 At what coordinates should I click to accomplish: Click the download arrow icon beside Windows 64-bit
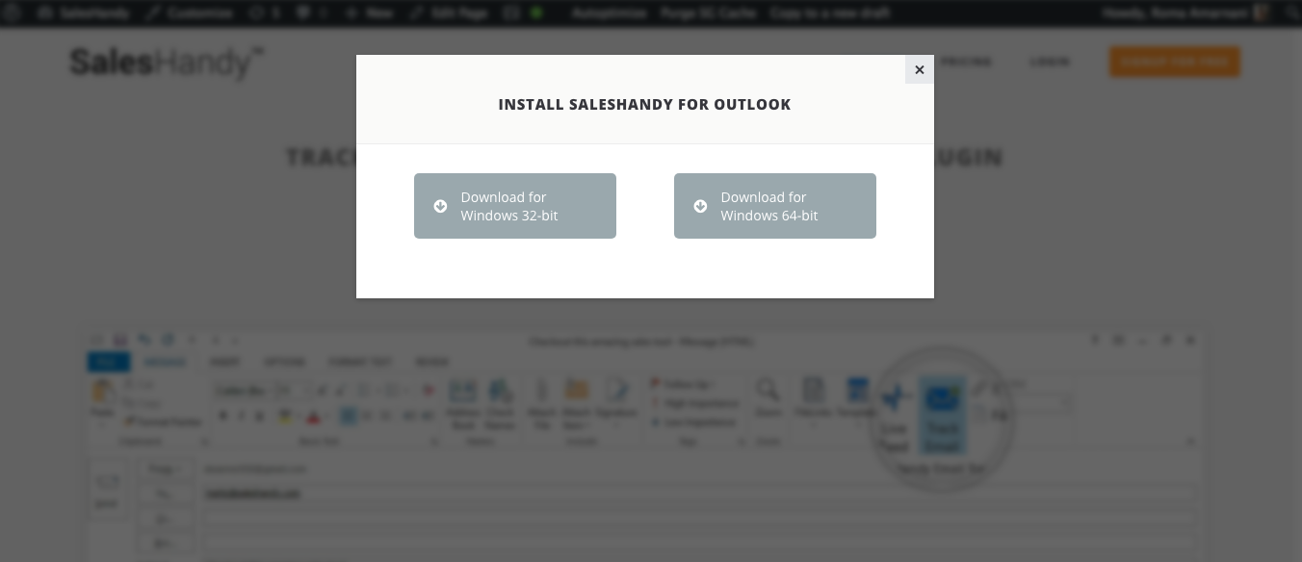pos(700,206)
